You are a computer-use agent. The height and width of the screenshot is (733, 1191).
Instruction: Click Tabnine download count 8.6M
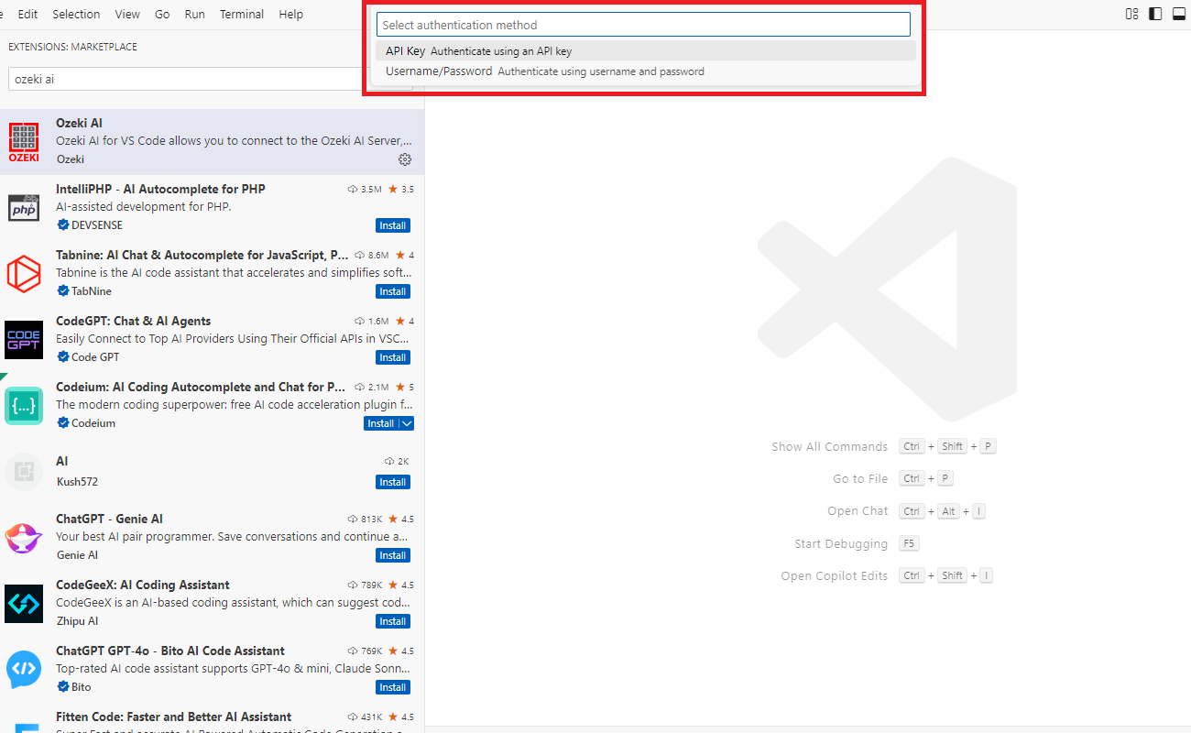click(x=372, y=256)
